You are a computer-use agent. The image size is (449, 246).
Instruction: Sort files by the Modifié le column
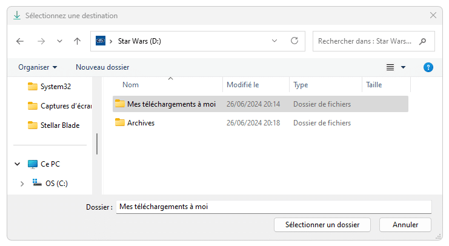(243, 85)
